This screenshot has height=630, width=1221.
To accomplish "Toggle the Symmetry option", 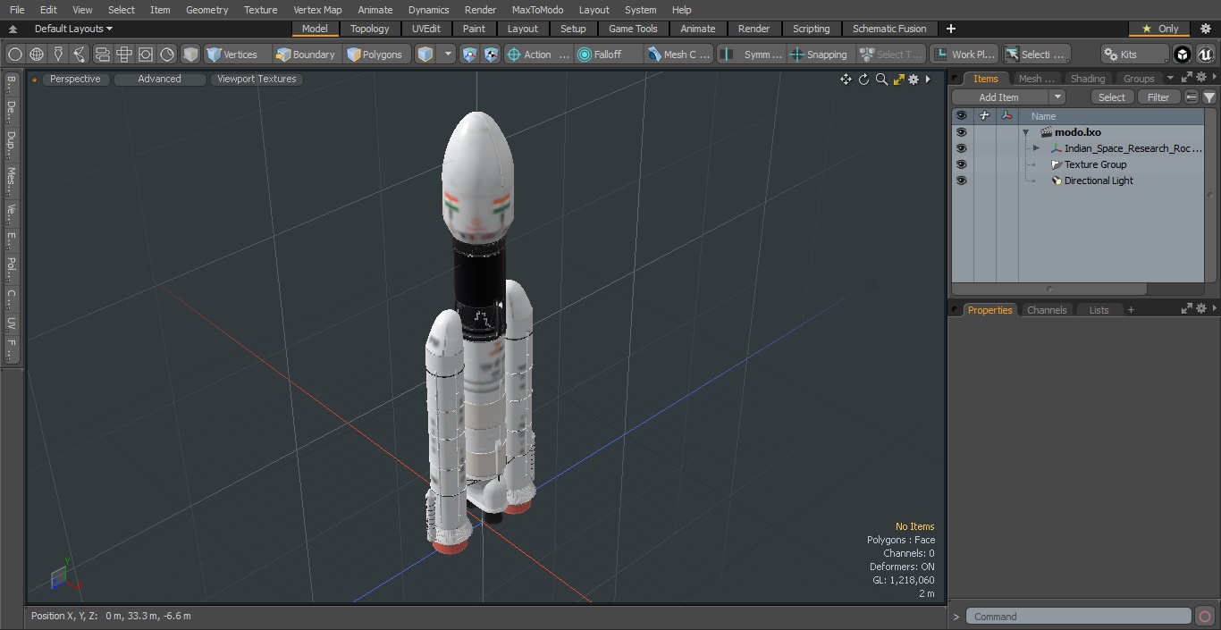I will click(x=752, y=55).
